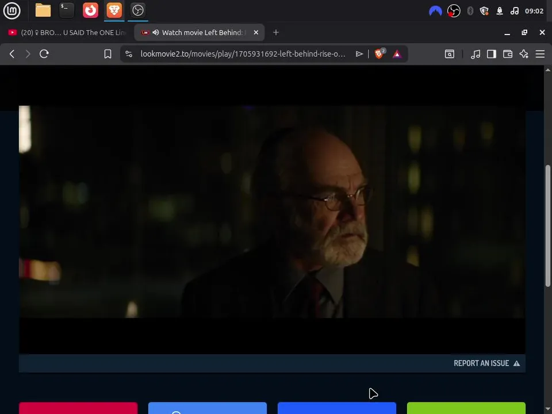Open Brave Rewards triangle icon
The width and height of the screenshot is (552, 414).
coord(397,54)
